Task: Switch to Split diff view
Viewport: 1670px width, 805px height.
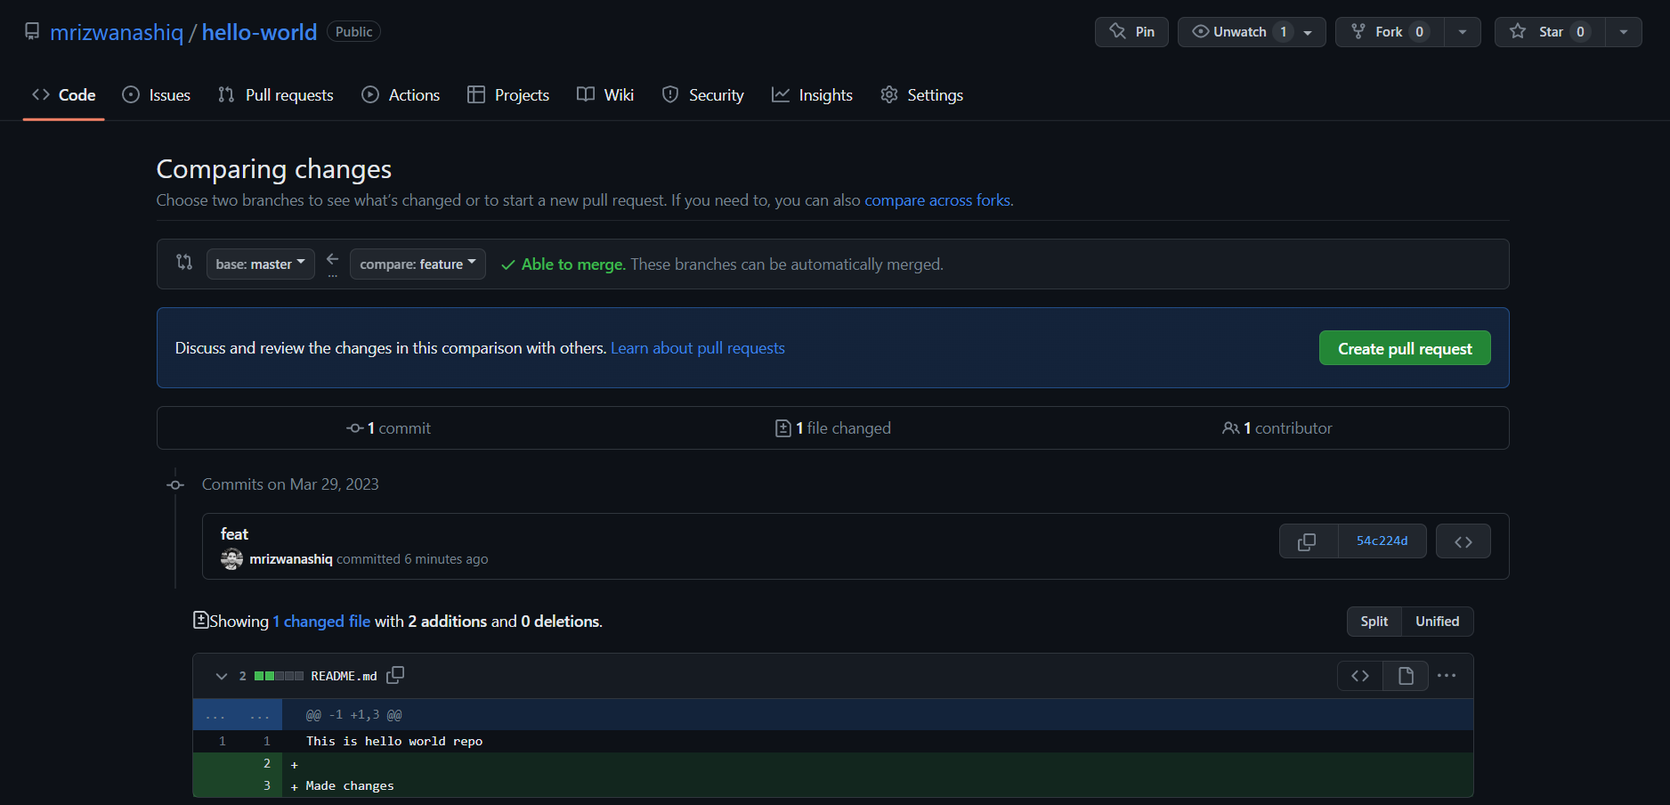Action: click(x=1374, y=622)
